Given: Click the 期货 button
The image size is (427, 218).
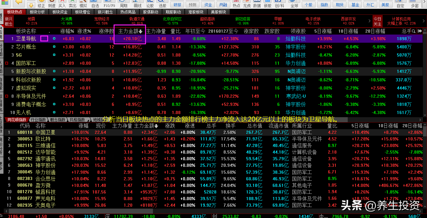Looking at the screenshot, I should tap(340, 4).
